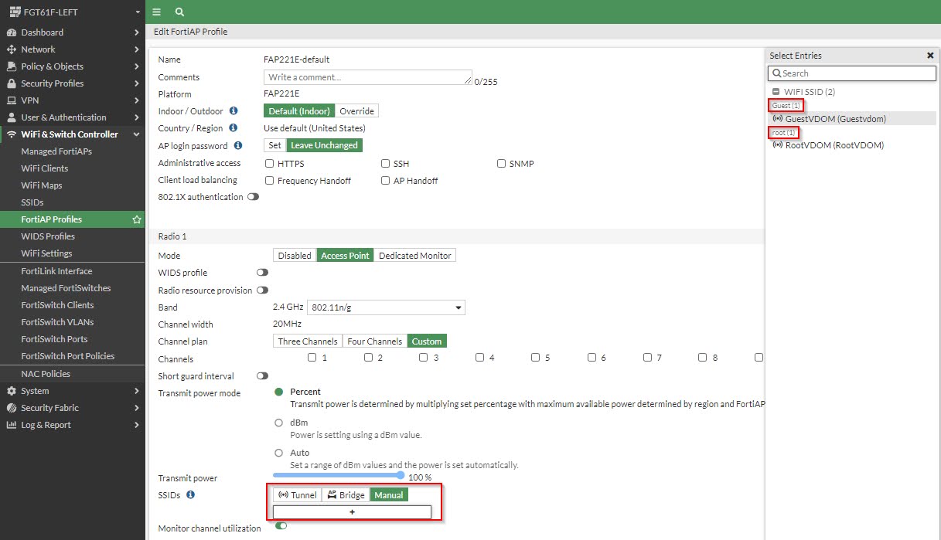Toggle Monitor channel utilization switch
Screen dimensions: 941x540
pyautogui.click(x=281, y=526)
